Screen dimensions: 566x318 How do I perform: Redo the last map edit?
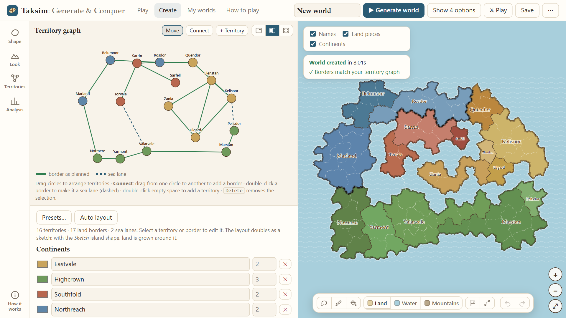tap(522, 303)
